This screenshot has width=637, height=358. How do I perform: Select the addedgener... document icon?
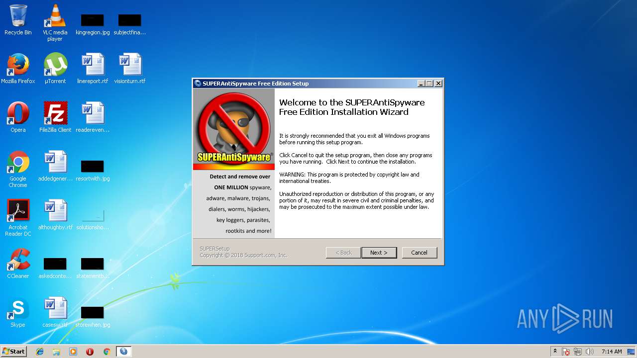pos(55,166)
